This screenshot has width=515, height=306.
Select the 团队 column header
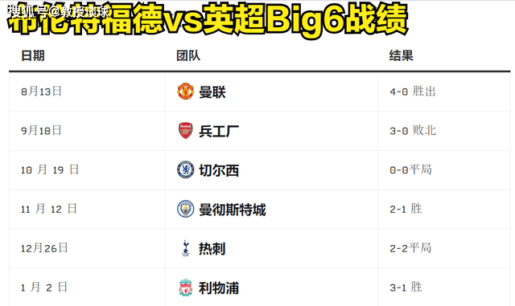pyautogui.click(x=187, y=55)
